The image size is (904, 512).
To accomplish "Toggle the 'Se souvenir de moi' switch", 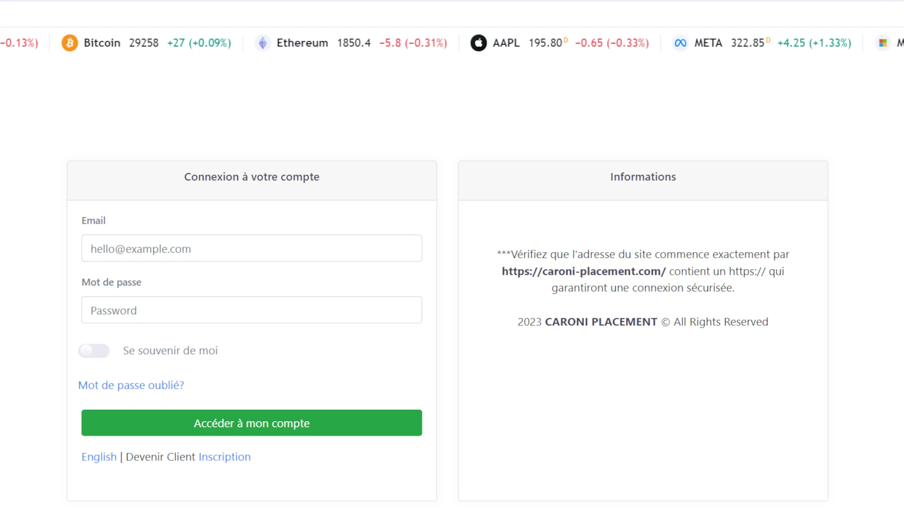I will pyautogui.click(x=94, y=350).
